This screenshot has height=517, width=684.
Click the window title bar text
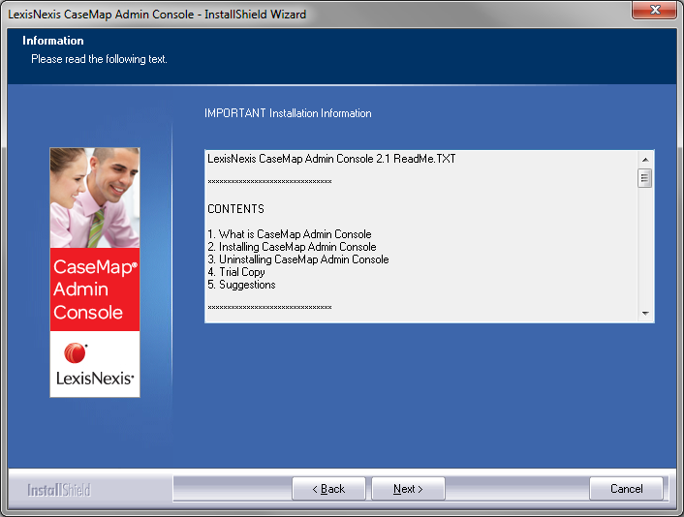click(157, 15)
